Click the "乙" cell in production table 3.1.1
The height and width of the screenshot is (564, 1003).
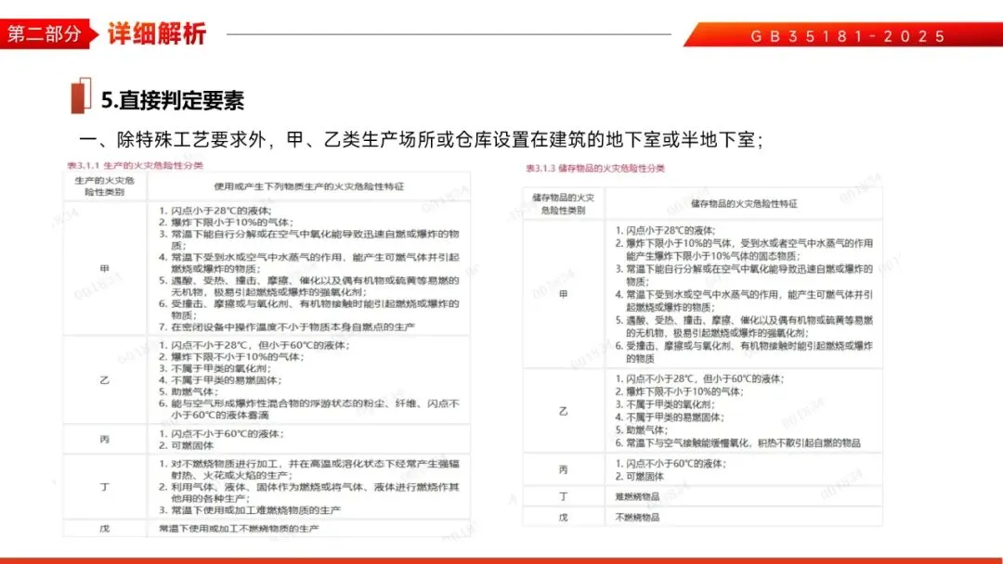coord(105,380)
